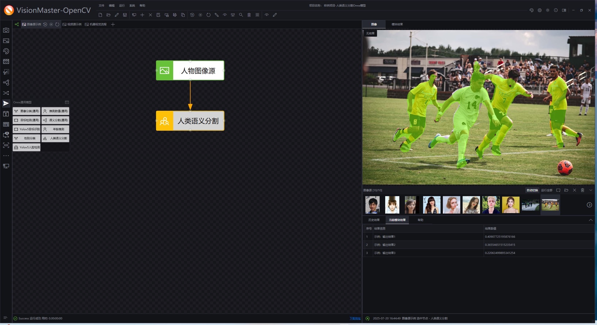This screenshot has height=325, width=597.
Task: Click the 下载地址 link in status bar
Action: coord(355,318)
